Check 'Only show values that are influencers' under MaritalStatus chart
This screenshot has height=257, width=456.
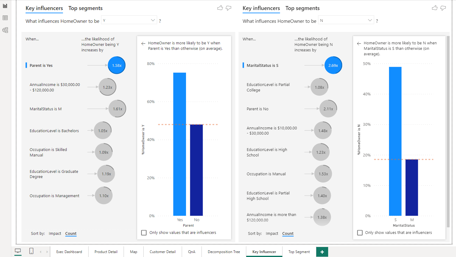pos(360,233)
